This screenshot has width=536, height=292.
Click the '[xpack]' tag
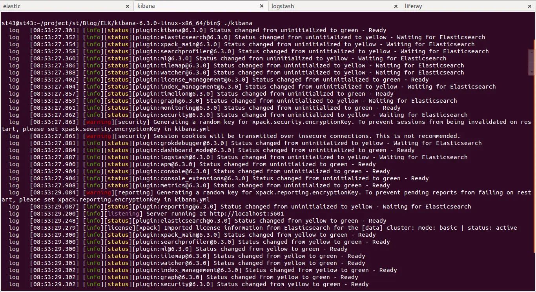148,228
